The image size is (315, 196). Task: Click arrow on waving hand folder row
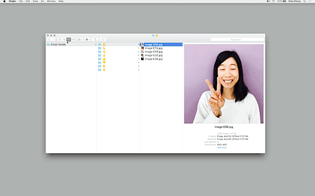pos(138,66)
